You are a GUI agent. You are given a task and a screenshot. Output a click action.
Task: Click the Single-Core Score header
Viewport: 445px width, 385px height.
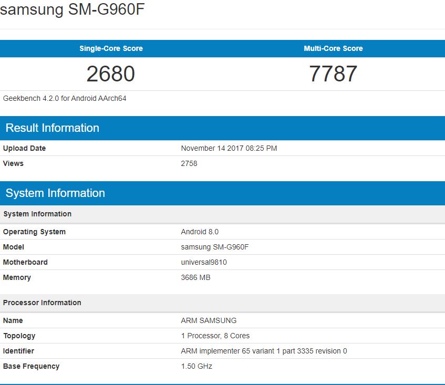(x=111, y=48)
